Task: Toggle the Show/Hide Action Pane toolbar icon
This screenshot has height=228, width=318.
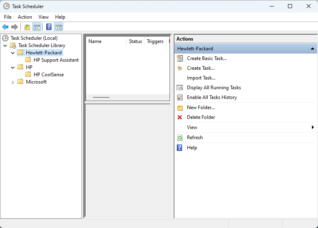Action: (59, 27)
